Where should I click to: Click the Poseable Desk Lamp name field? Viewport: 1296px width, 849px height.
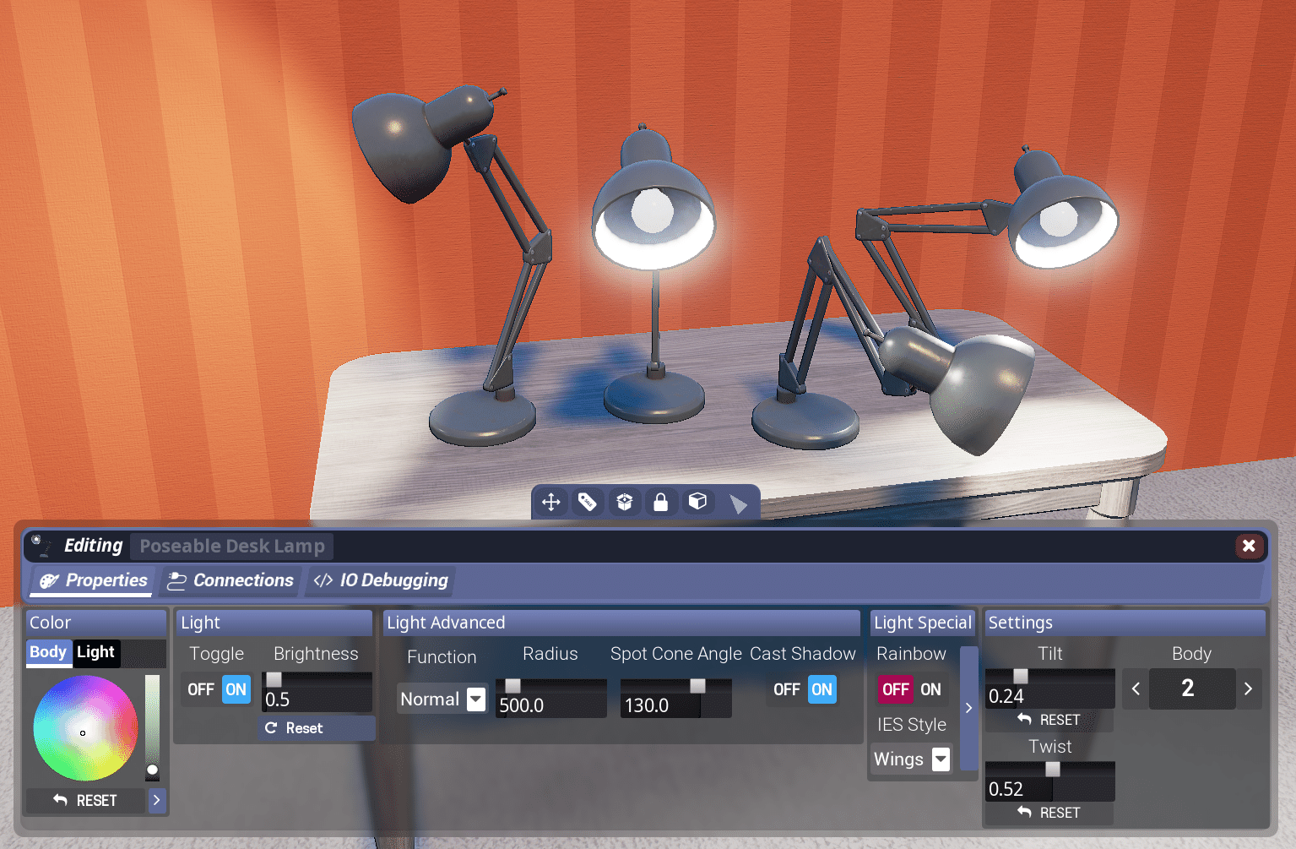pyautogui.click(x=232, y=547)
